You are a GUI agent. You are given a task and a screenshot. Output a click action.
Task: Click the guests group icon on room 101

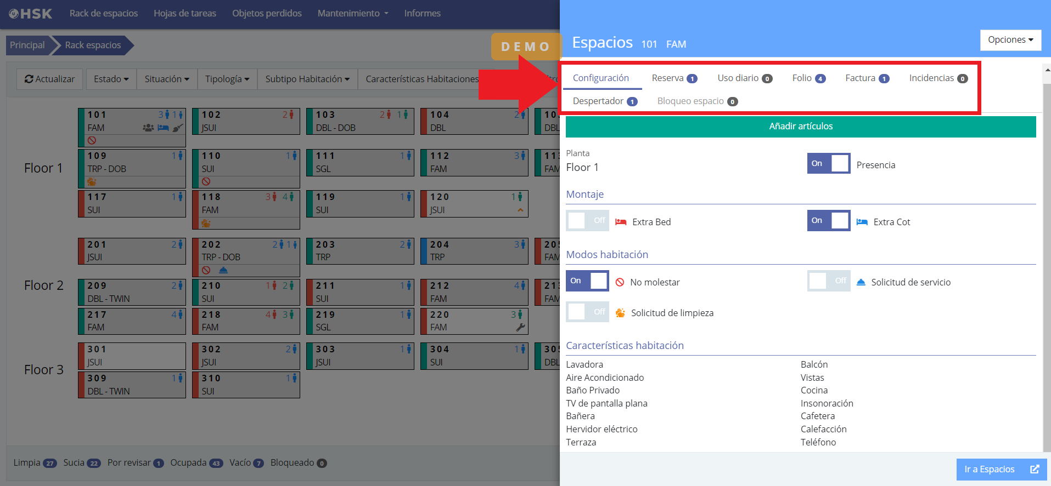coord(148,128)
